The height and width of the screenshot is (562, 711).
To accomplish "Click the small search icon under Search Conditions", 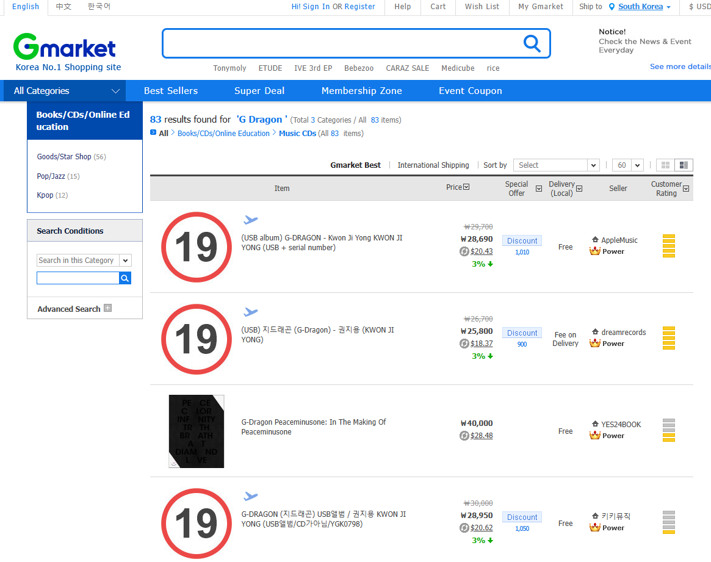I will pos(125,278).
